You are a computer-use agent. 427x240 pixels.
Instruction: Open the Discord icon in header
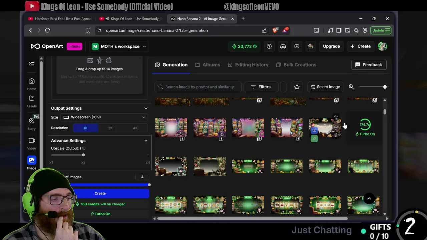point(283,46)
